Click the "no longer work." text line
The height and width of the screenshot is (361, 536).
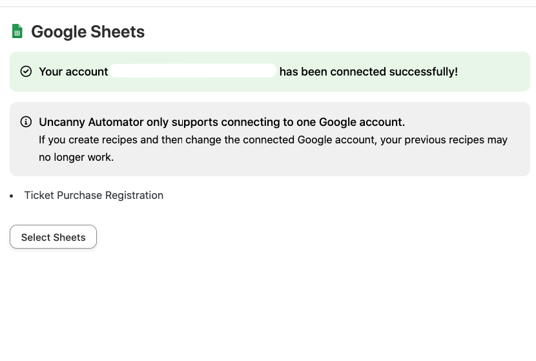(76, 157)
